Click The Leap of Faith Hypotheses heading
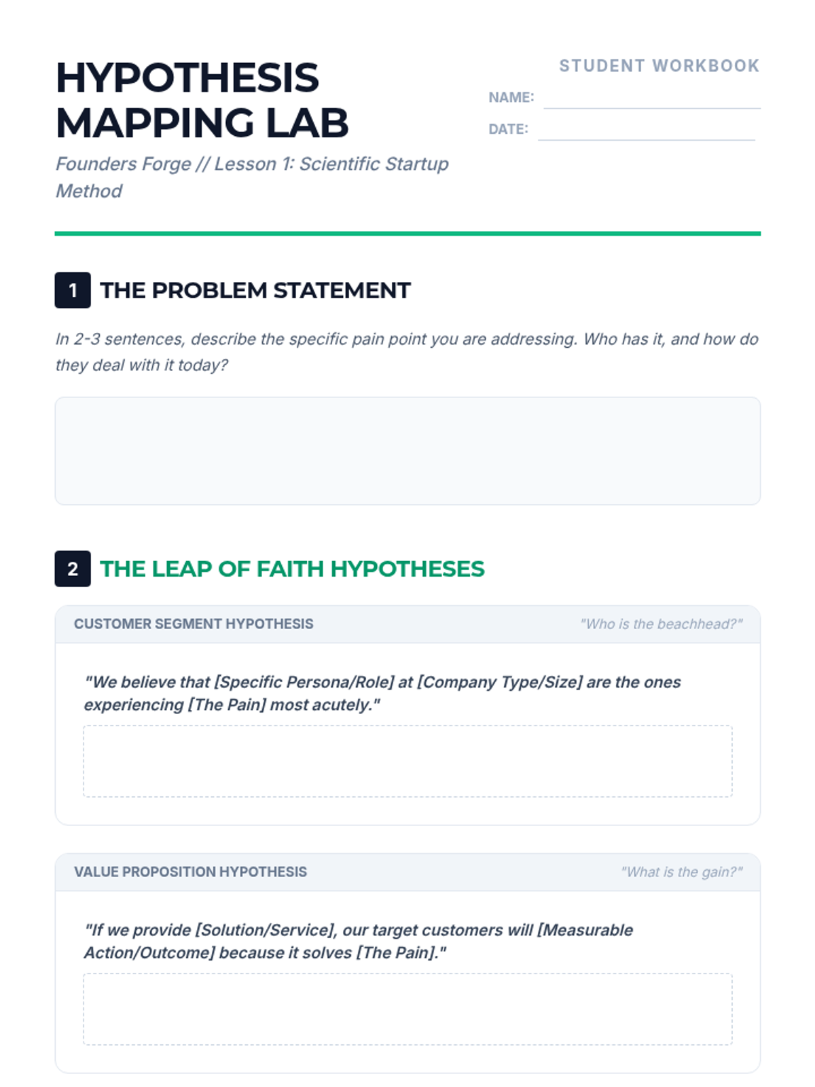Image resolution: width=815 pixels, height=1087 pixels. coord(292,569)
